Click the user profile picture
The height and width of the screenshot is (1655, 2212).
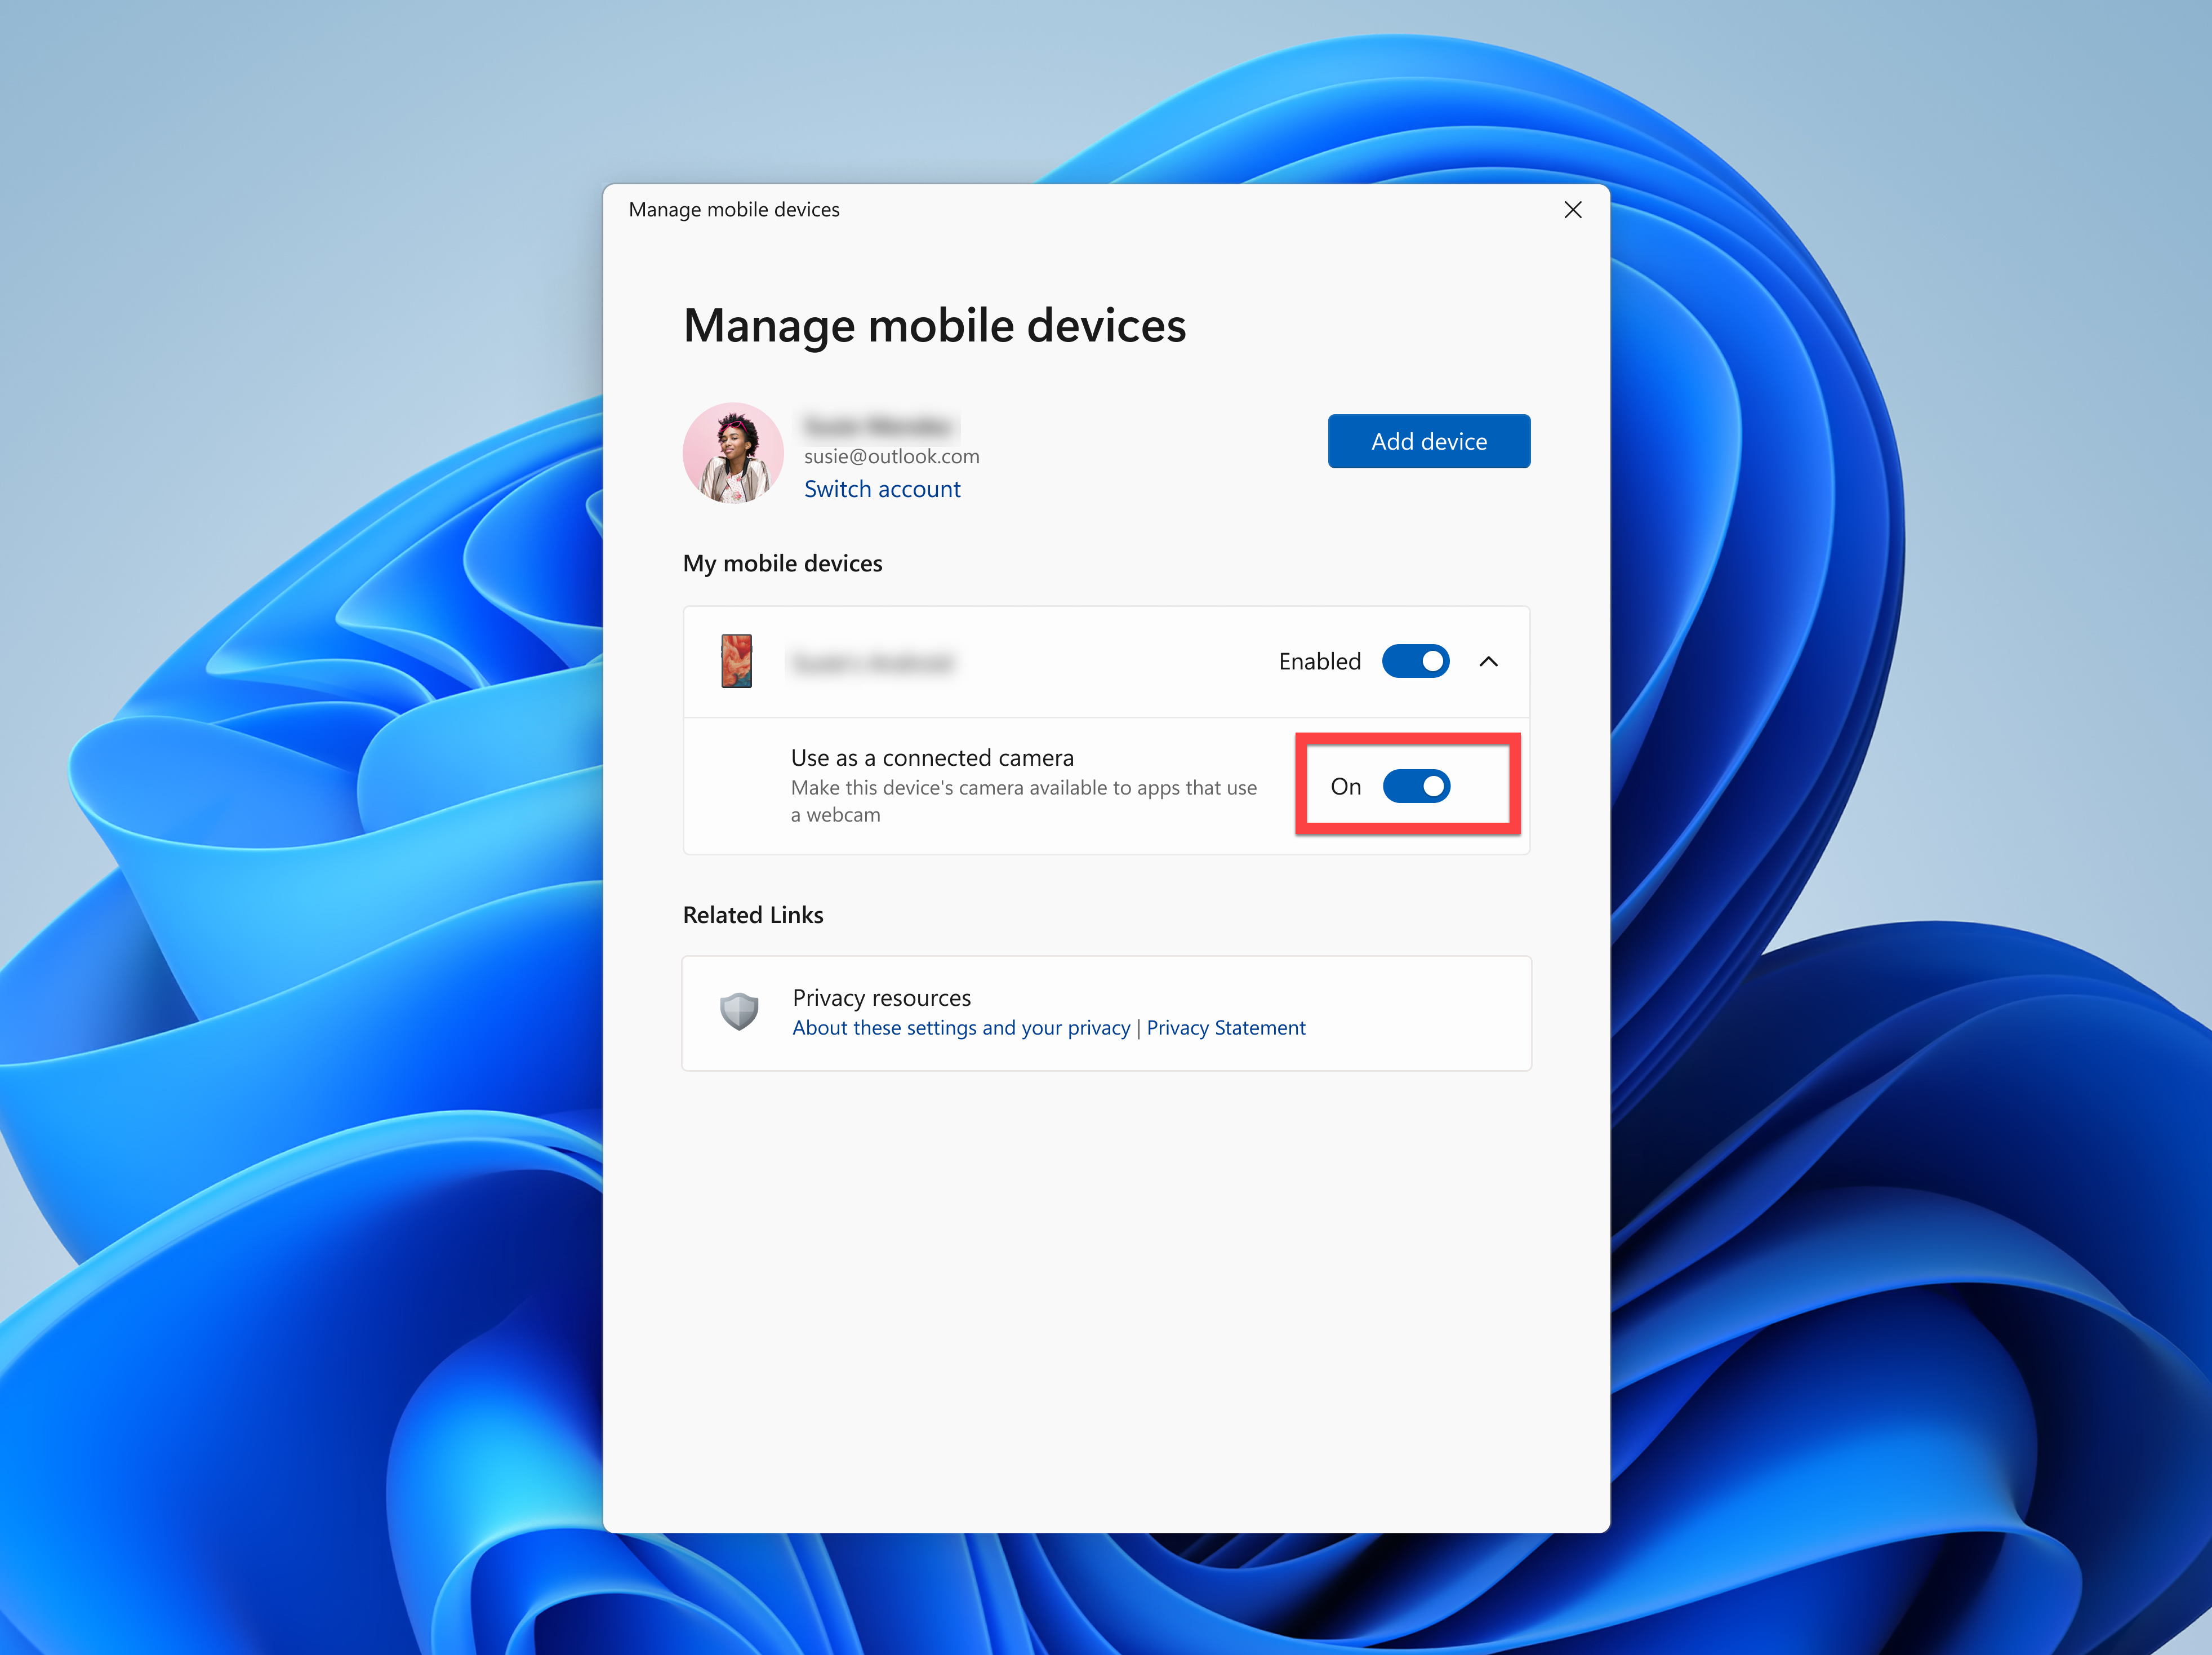click(733, 453)
